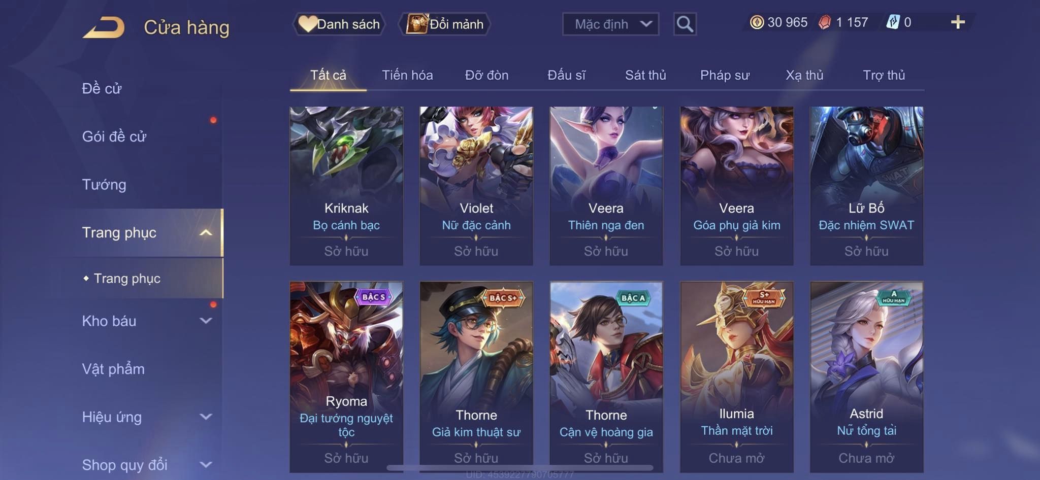Switch to the Sát thủ tab
The width and height of the screenshot is (1040, 480).
click(x=645, y=75)
